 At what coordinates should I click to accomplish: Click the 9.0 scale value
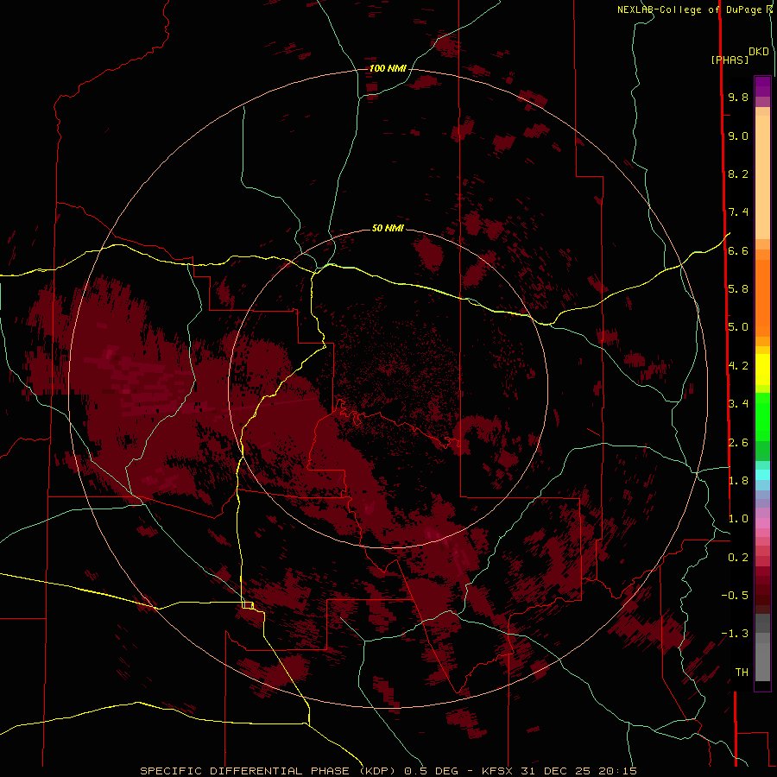[738, 136]
